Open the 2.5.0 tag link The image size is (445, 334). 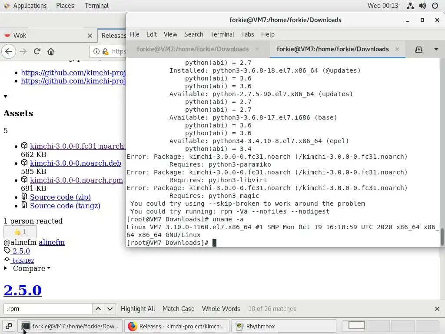point(21,251)
